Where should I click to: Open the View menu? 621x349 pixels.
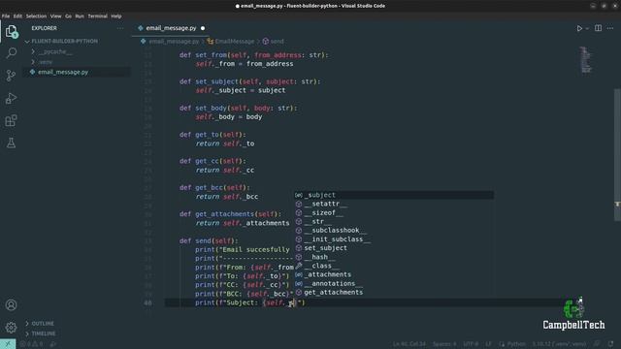[55, 16]
